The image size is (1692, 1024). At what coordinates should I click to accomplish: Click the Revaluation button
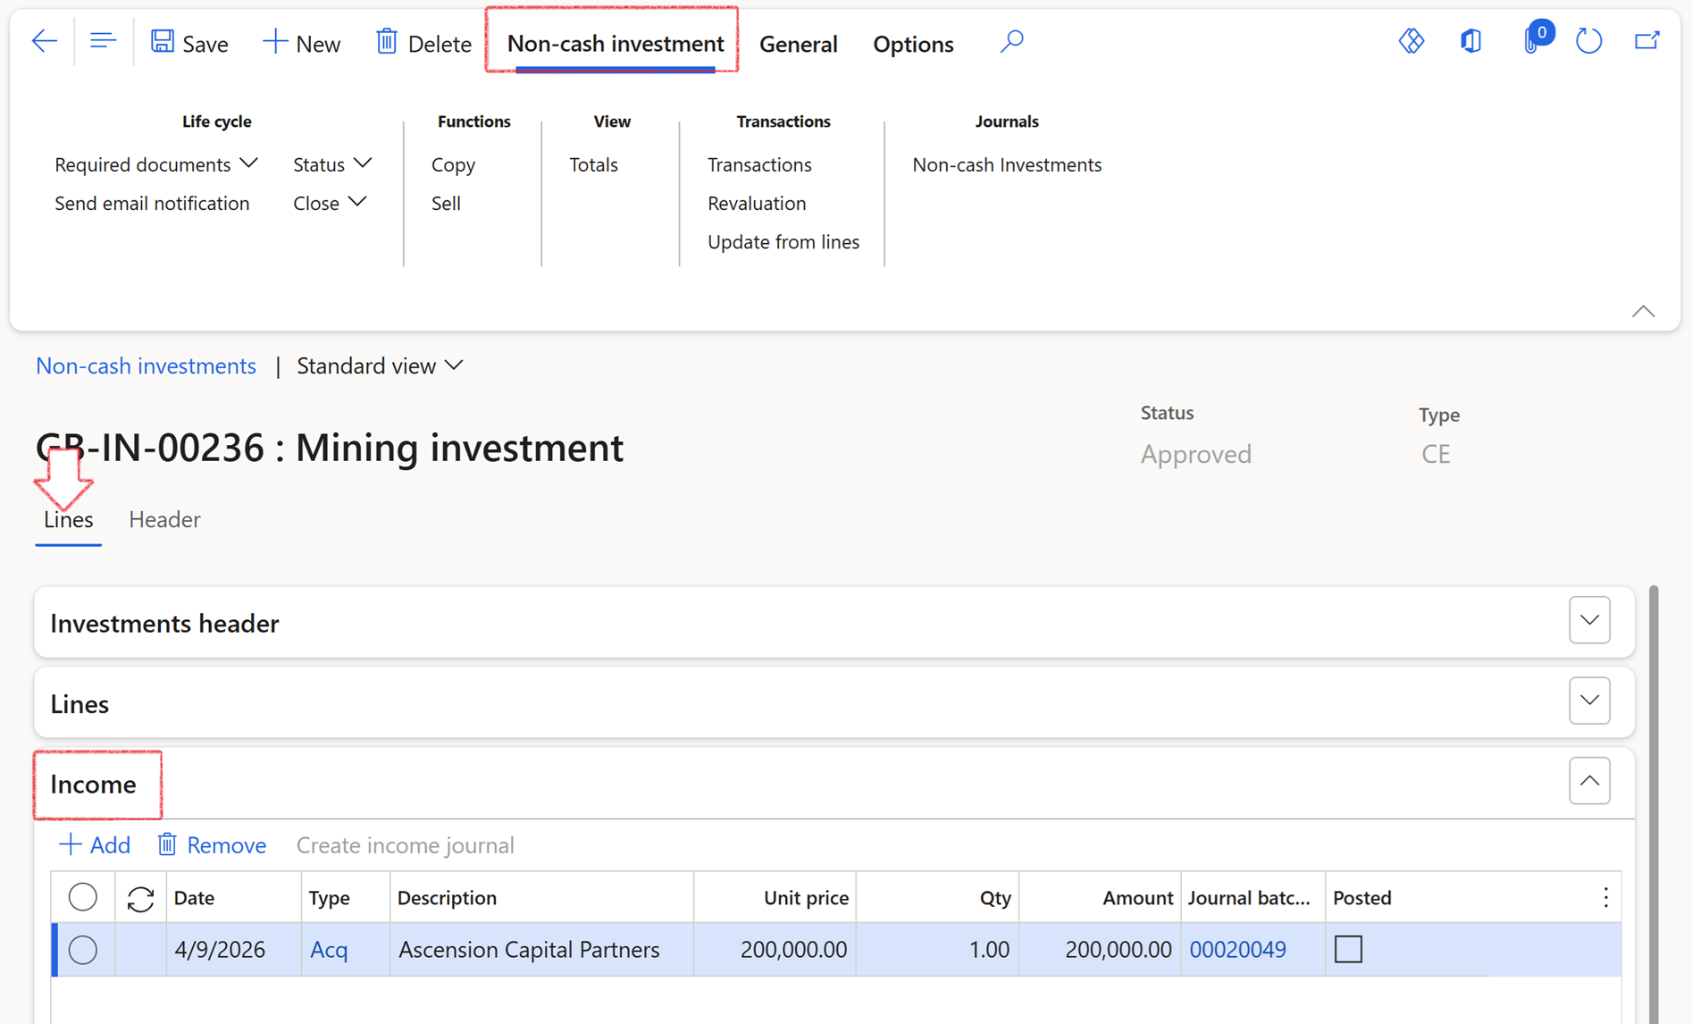click(x=757, y=203)
